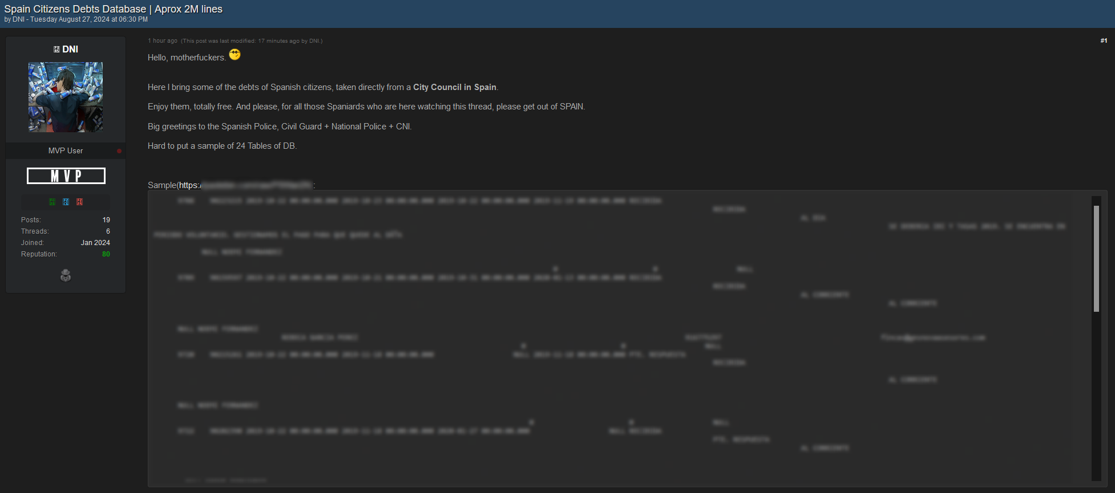Click the threads count value 6
The height and width of the screenshot is (493, 1115).
click(x=108, y=231)
